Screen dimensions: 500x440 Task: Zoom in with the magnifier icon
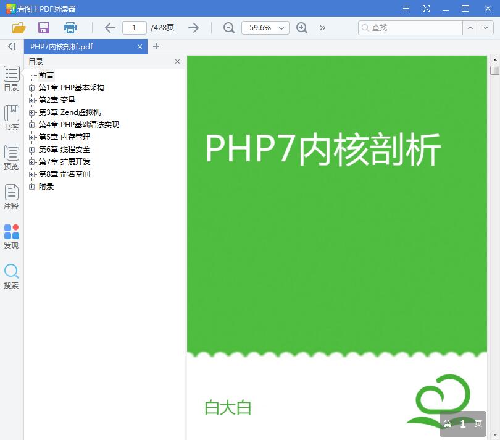tap(302, 28)
